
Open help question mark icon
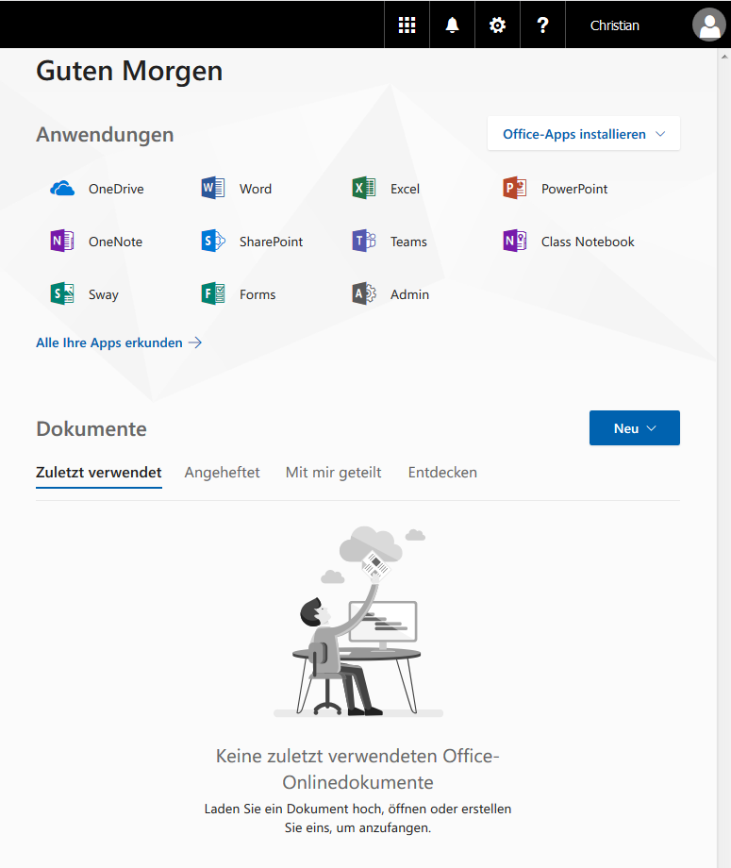tap(543, 25)
